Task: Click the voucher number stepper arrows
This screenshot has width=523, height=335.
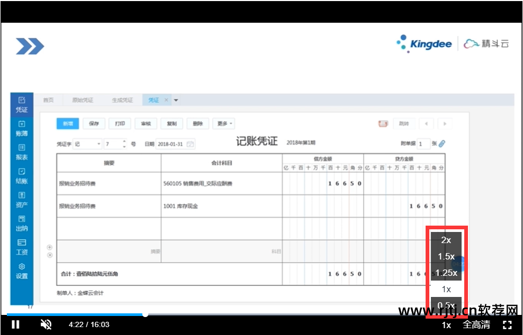Action: point(124,144)
